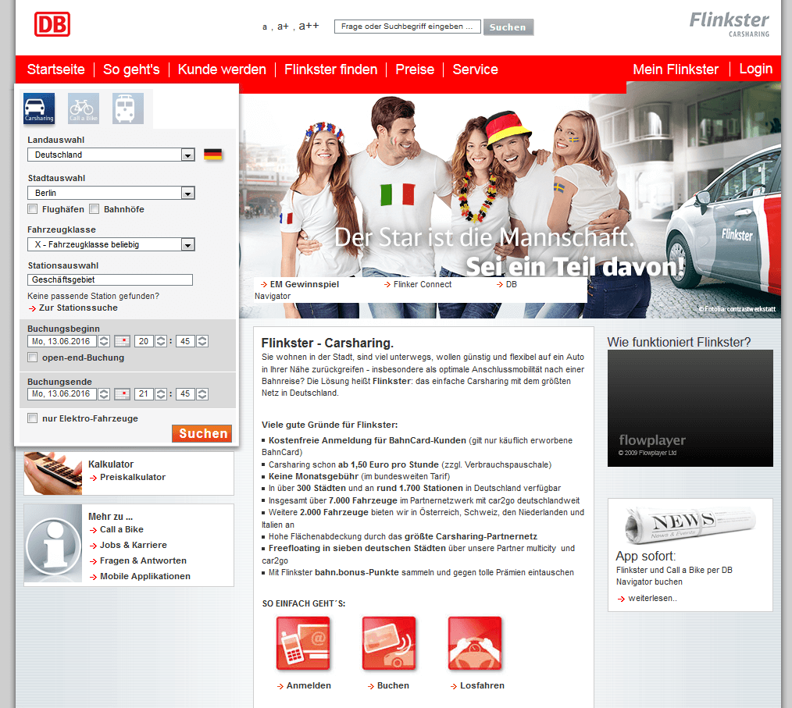The width and height of the screenshot is (792, 708).
Task: Open the Mobile Applikationen link
Action: click(145, 576)
